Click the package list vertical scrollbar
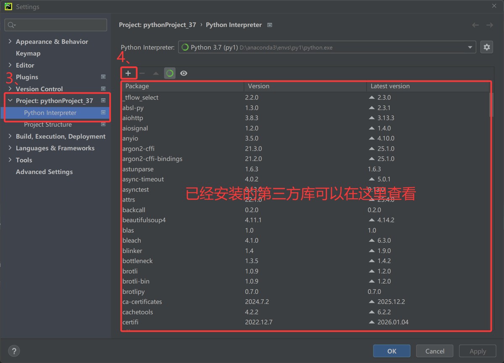Image resolution: width=504 pixels, height=363 pixels. tap(491, 104)
